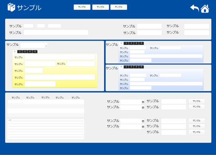The image size is (216, 155).
Task: Open calendar picker of second date field
Action: [x=143, y=108]
